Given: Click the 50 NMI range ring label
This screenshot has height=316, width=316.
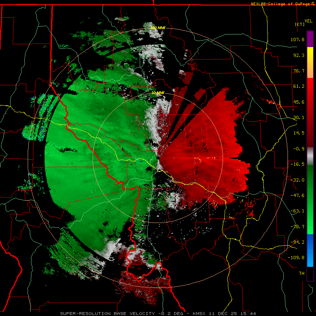Looking at the screenshot, I should point(158,93).
